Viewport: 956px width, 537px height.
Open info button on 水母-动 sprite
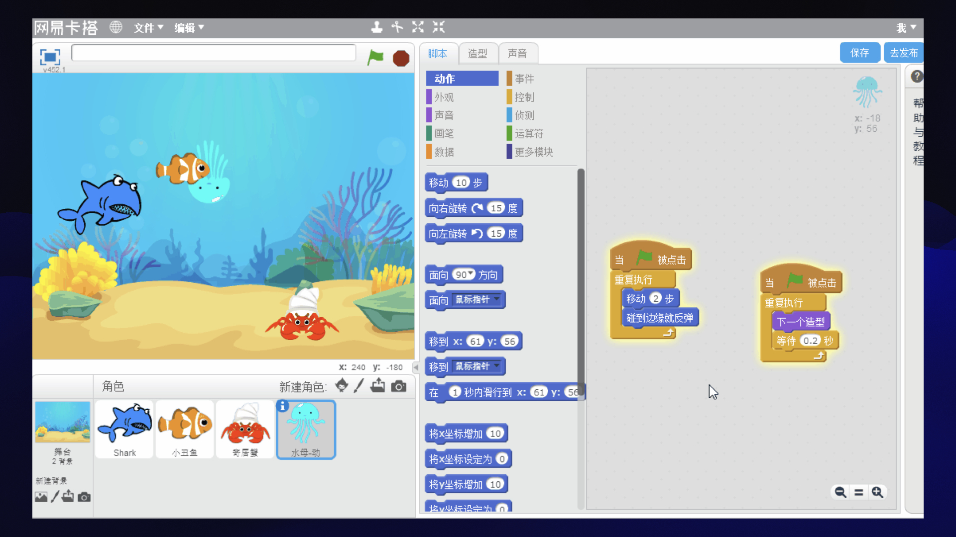tap(283, 406)
